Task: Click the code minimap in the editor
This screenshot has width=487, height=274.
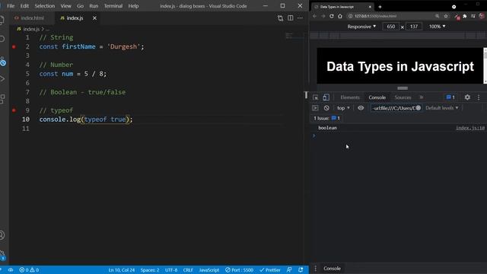Action: (x=294, y=37)
